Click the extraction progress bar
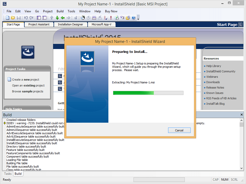 coord(148,93)
